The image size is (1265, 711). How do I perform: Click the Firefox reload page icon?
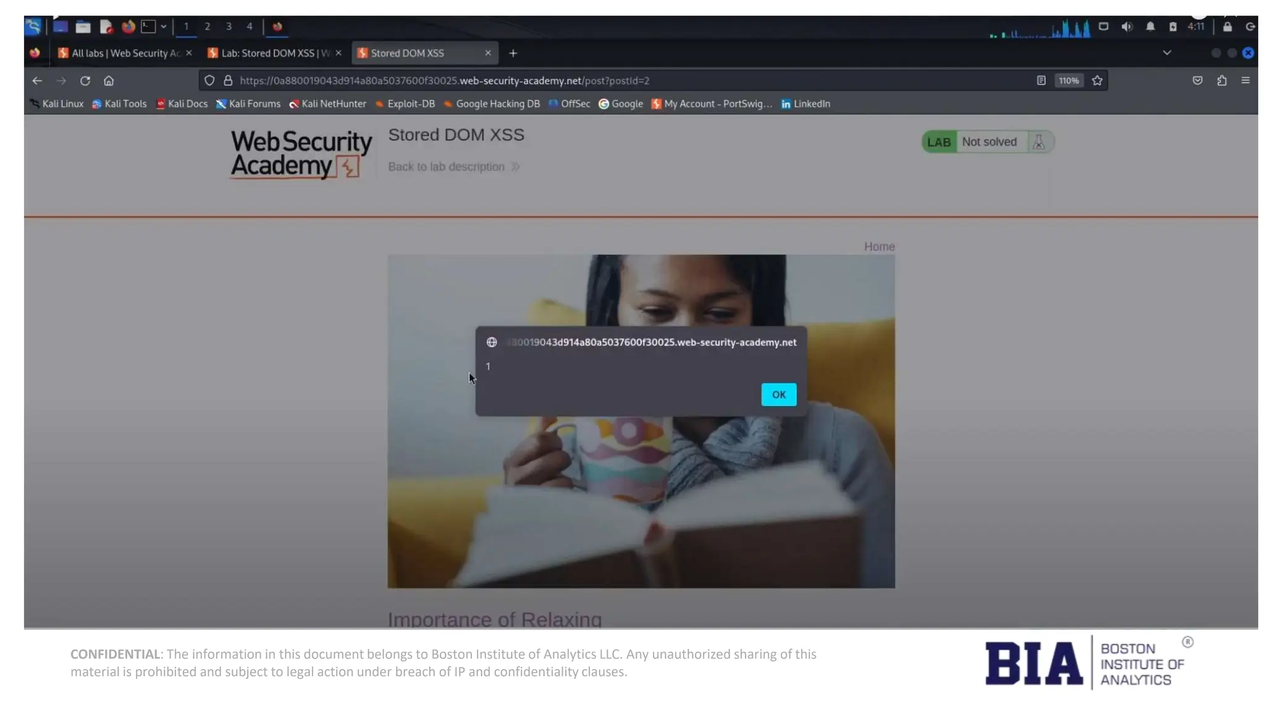85,81
